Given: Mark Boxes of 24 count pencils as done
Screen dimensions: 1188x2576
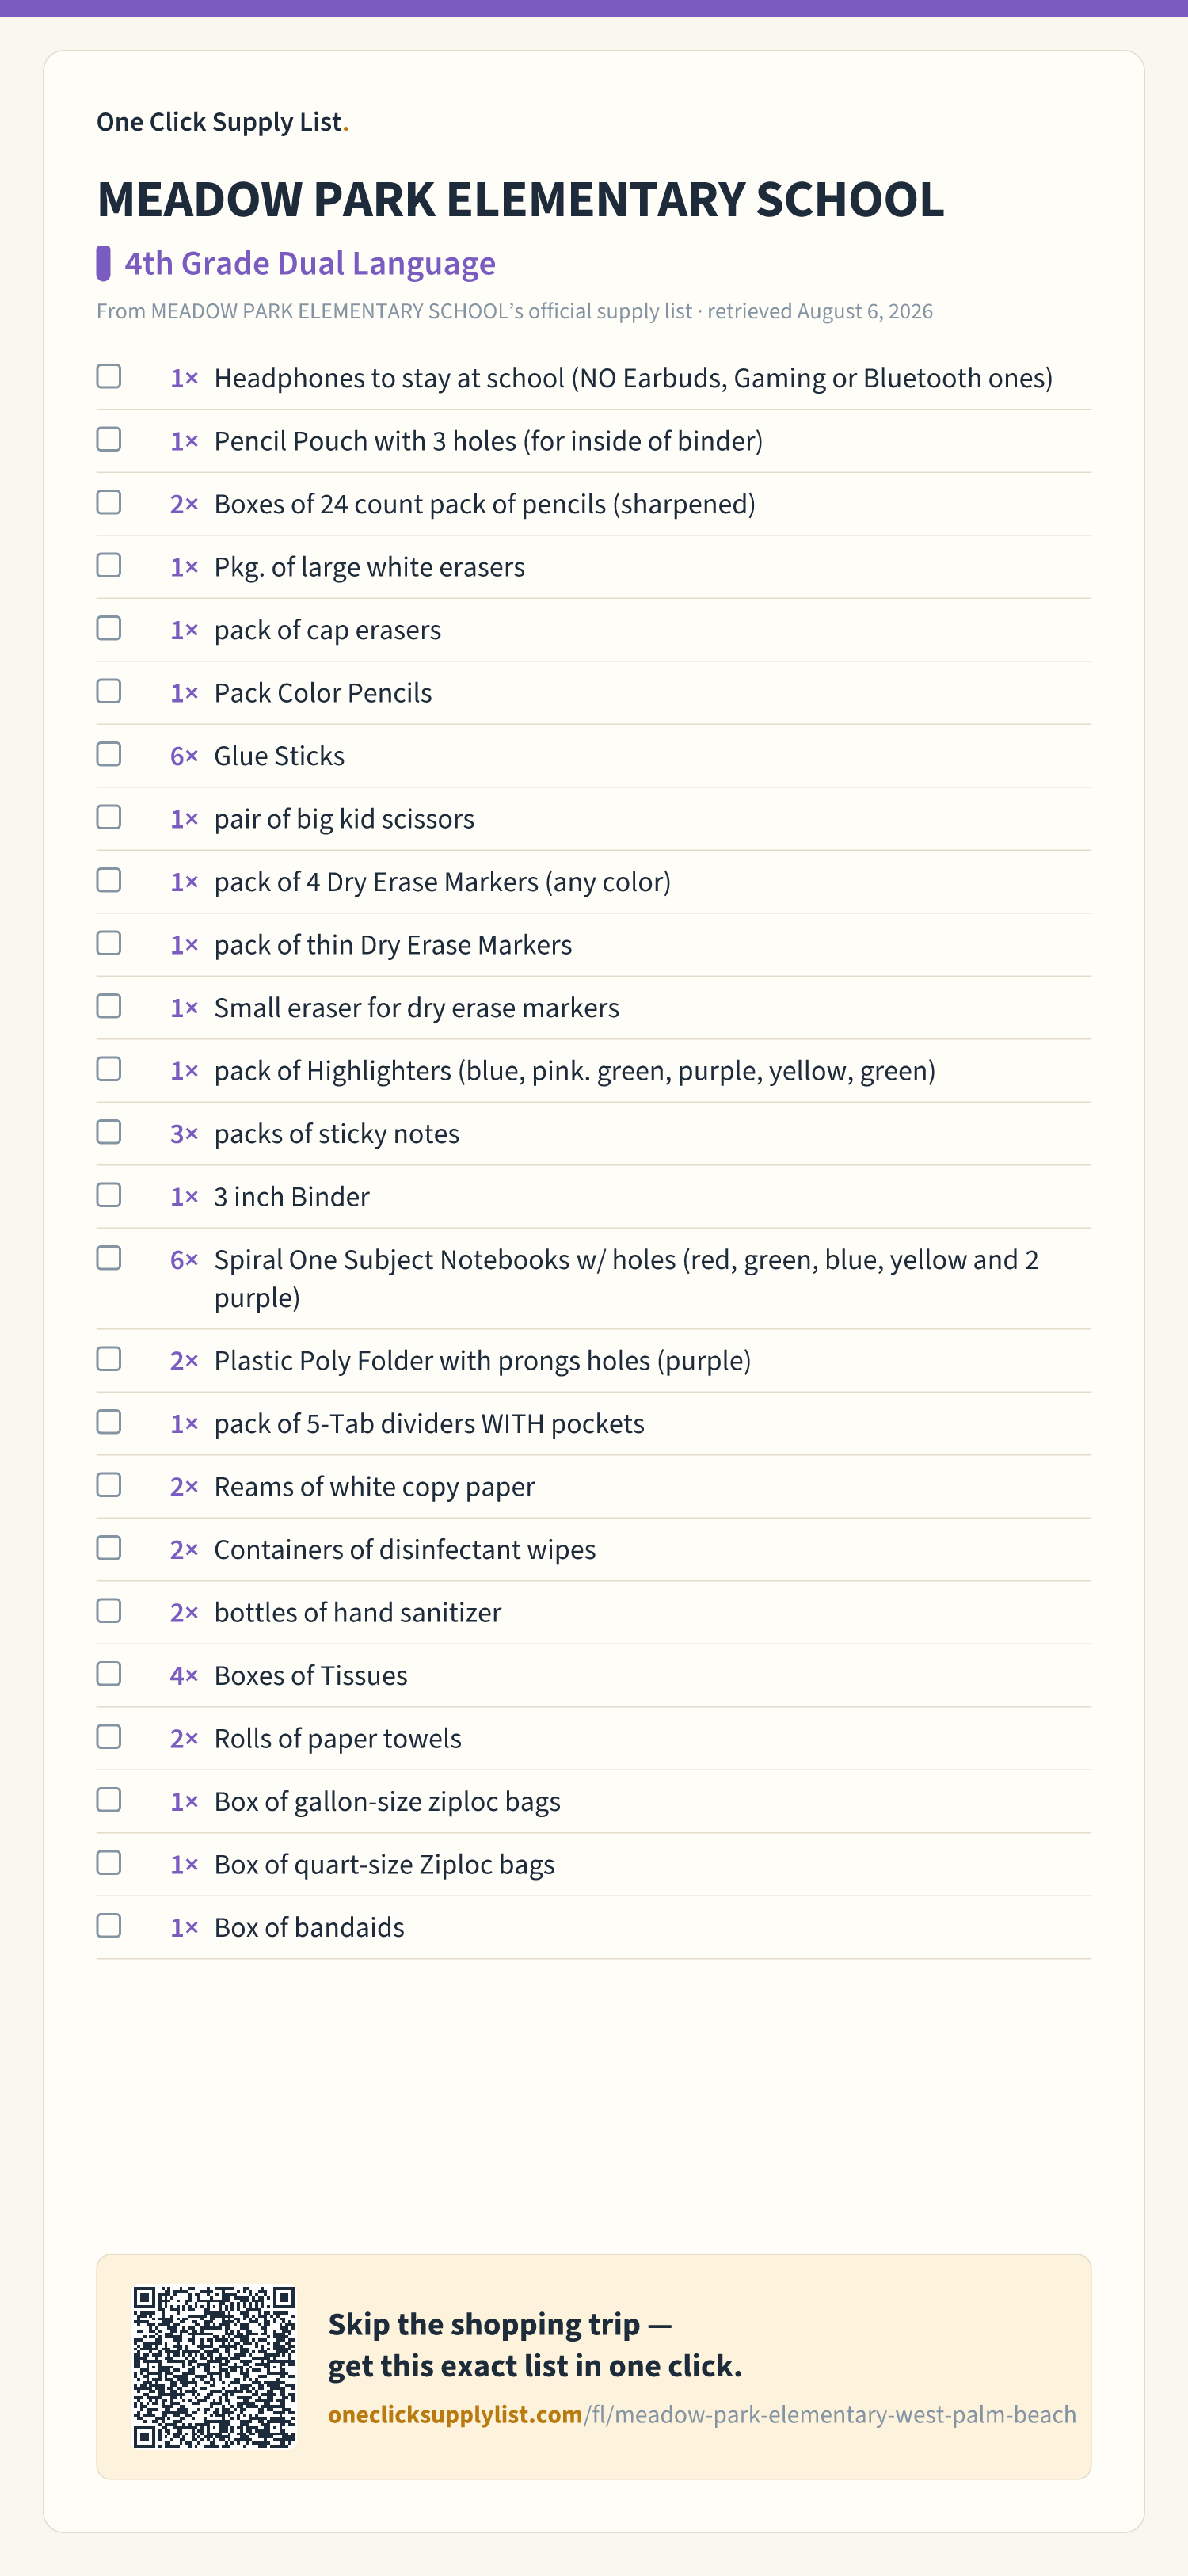Looking at the screenshot, I should click(x=109, y=502).
